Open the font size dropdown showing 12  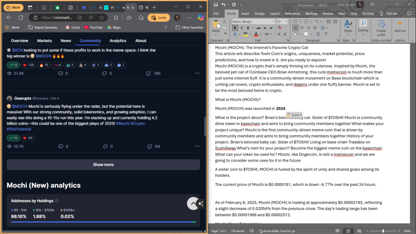pyautogui.click(x=286, y=22)
